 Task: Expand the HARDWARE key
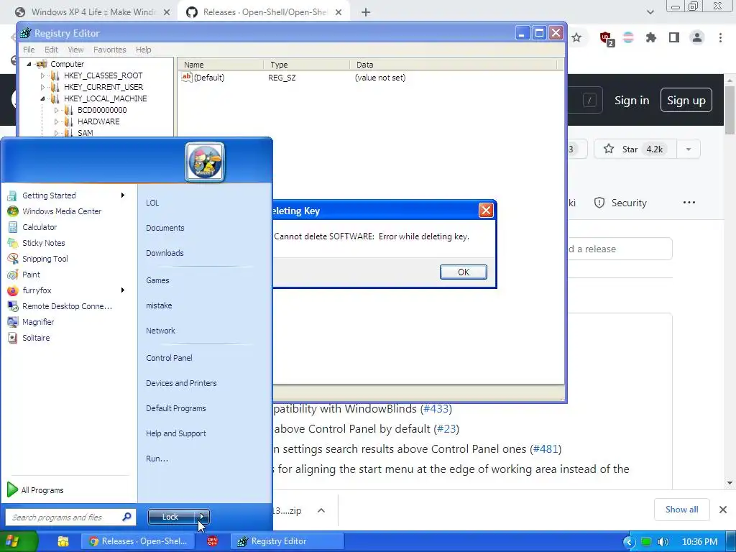tap(56, 121)
